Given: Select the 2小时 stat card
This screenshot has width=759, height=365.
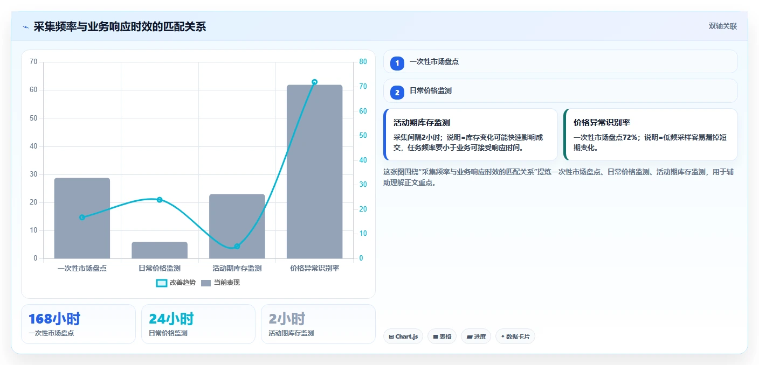Looking at the screenshot, I should click(318, 324).
